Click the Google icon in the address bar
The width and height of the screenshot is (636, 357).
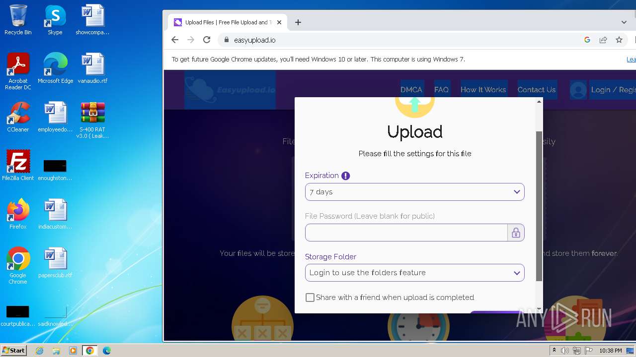click(x=587, y=40)
